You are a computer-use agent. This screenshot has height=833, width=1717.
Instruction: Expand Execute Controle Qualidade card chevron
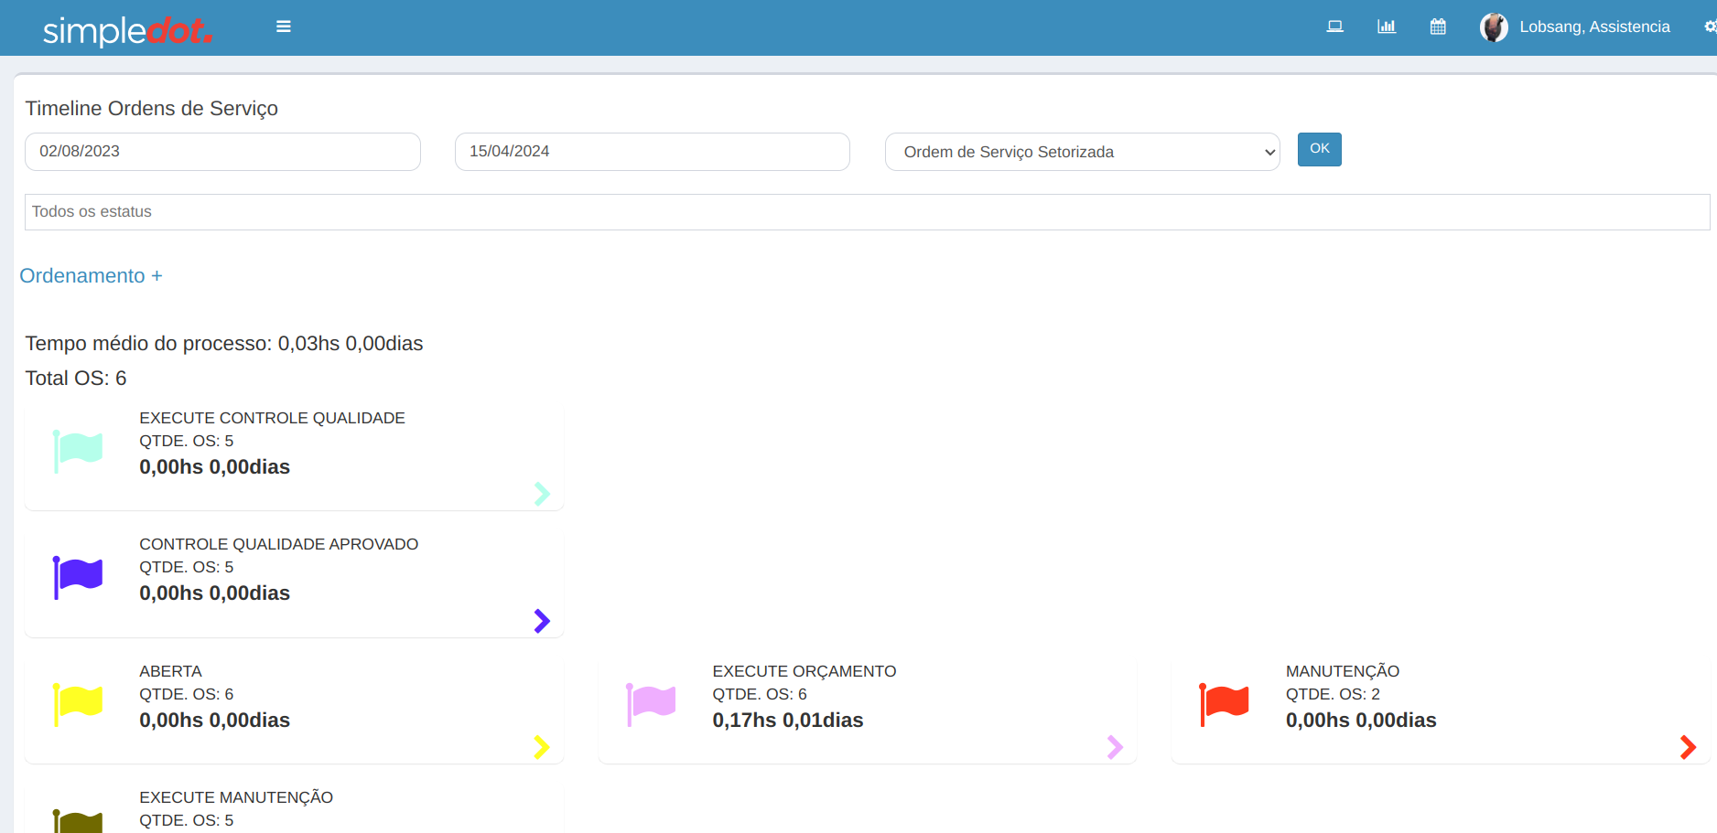[x=542, y=494]
